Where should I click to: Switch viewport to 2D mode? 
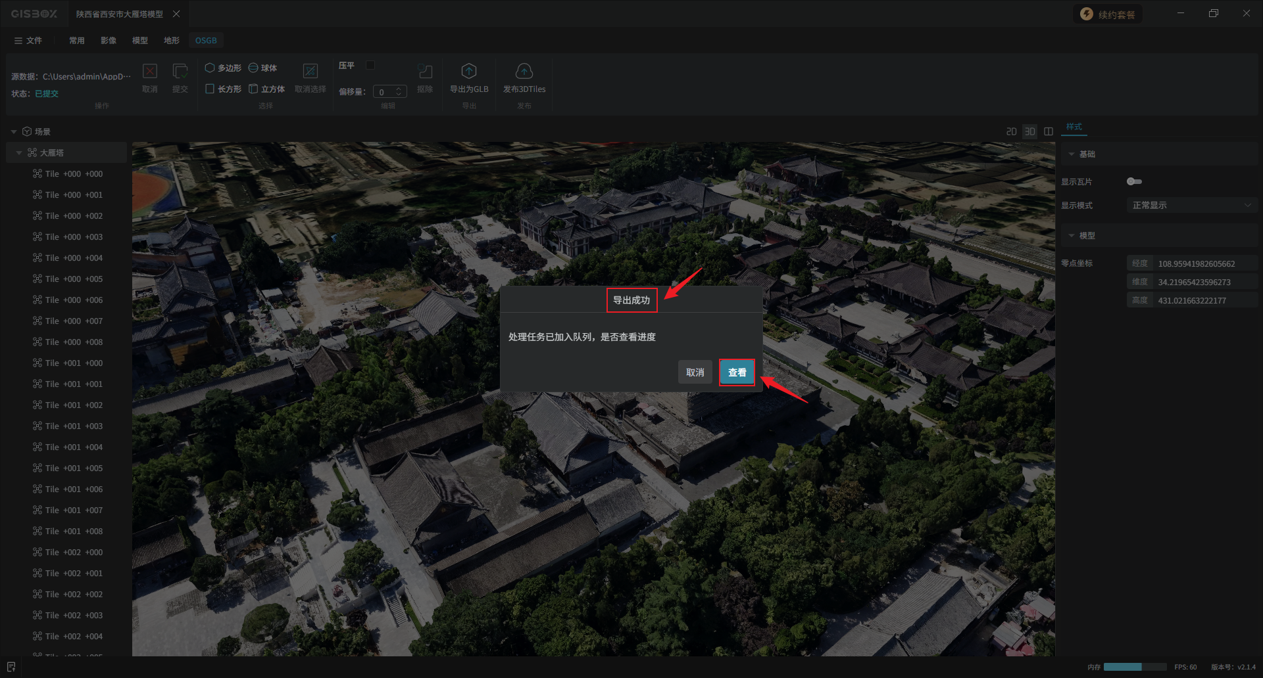click(1011, 131)
